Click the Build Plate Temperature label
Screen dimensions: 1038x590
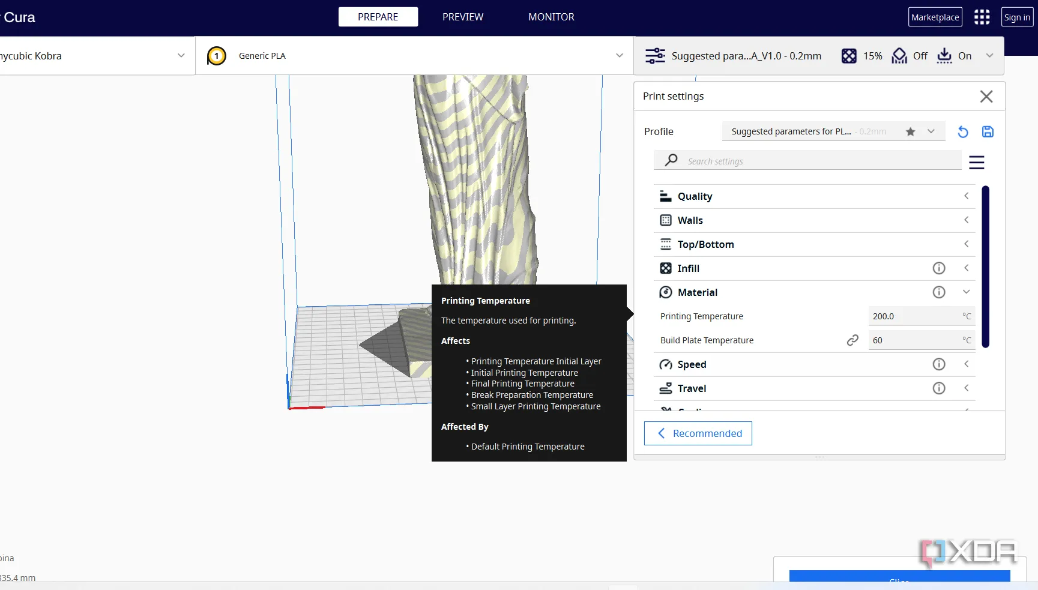click(x=707, y=340)
